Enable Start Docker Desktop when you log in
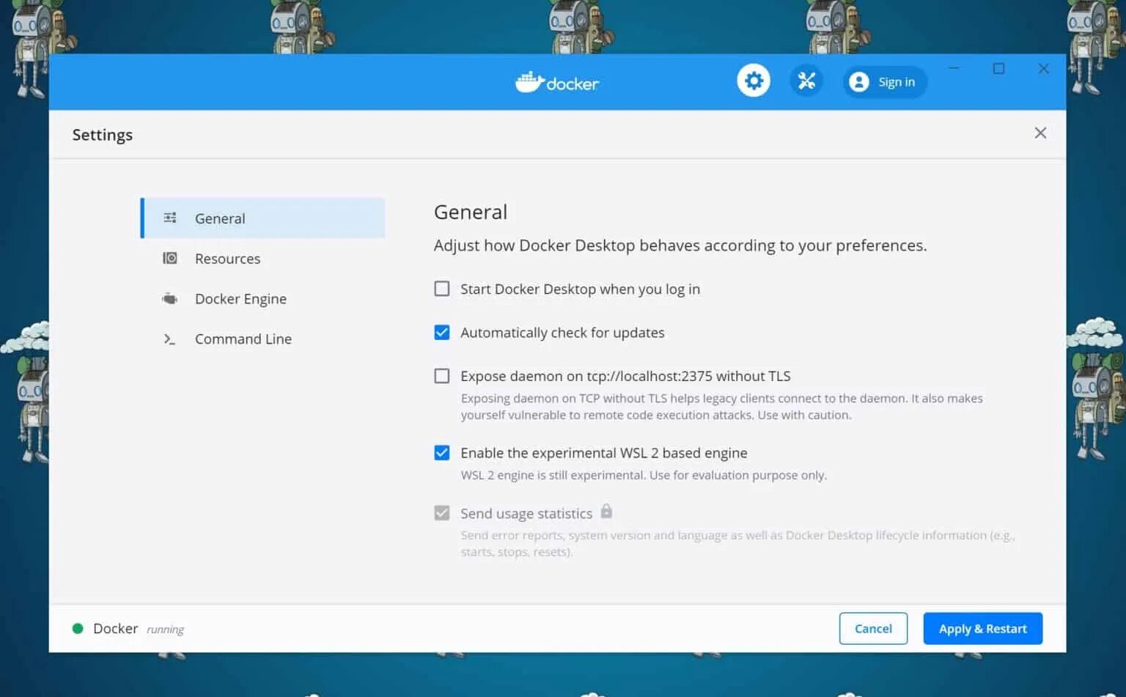 (x=442, y=289)
